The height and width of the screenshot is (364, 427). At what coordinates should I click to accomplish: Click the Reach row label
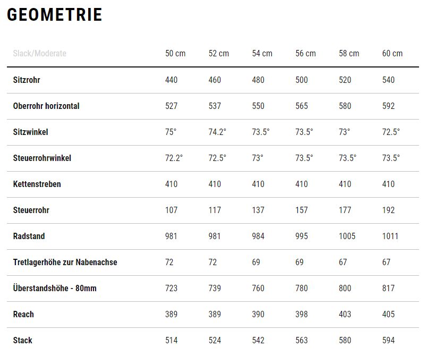tap(23, 315)
